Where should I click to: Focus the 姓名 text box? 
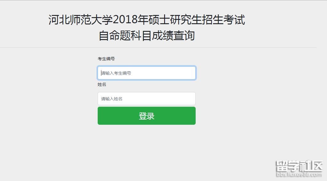(146, 99)
